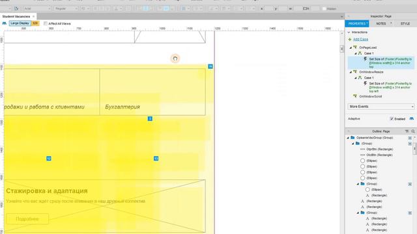This screenshot has width=417, height=234.
Task: Select the Set Size action ending 'anchor top left'
Action: 390,87
